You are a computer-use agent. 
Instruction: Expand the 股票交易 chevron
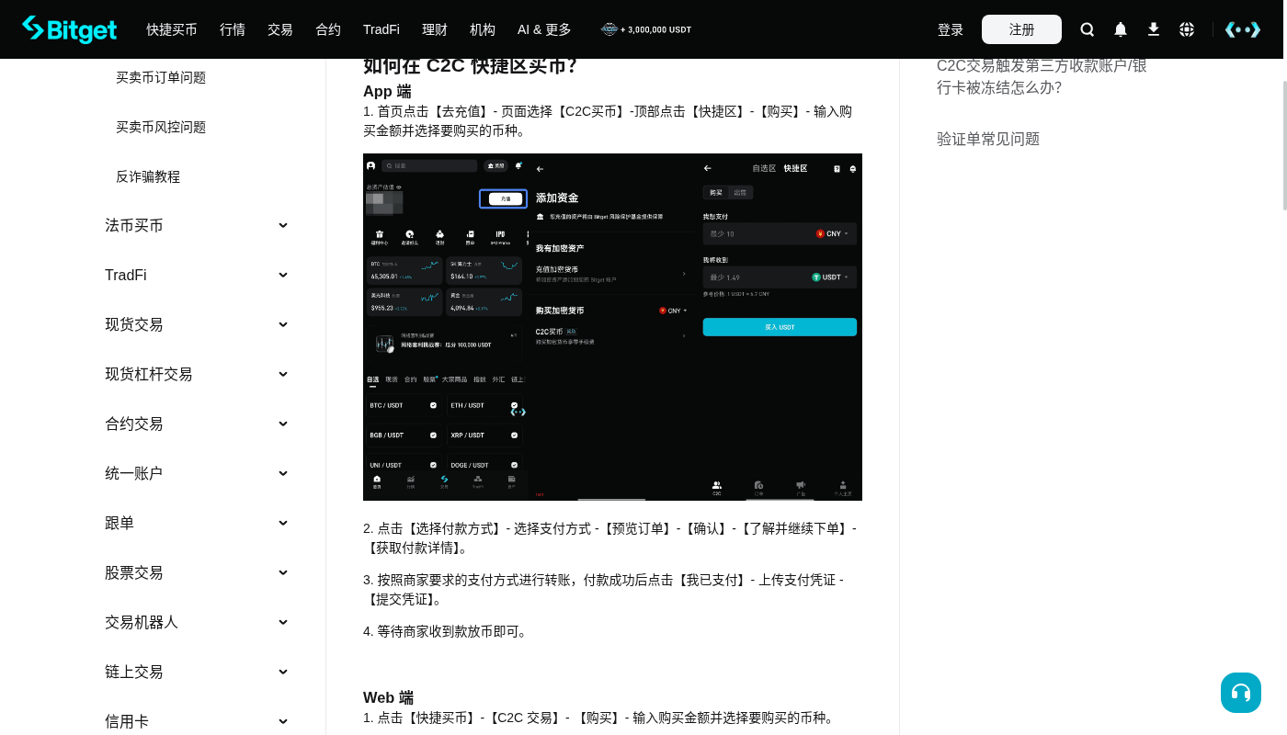click(x=283, y=572)
